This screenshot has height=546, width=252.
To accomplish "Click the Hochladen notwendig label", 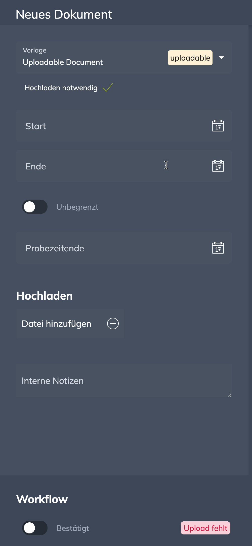I will point(61,88).
